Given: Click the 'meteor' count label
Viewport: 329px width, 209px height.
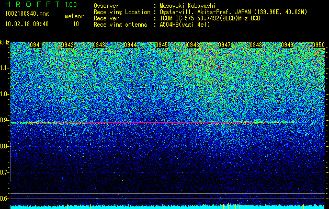Looking at the screenshot, I should (74, 16).
